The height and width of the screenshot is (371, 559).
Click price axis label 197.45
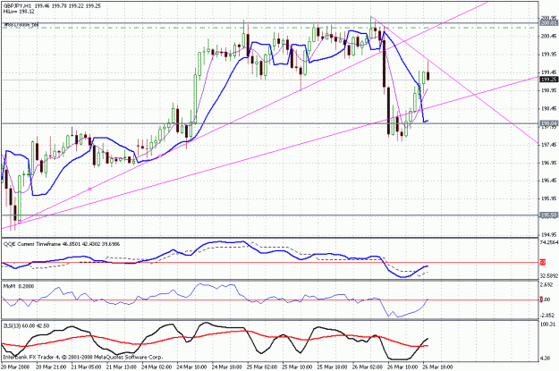[x=549, y=145]
